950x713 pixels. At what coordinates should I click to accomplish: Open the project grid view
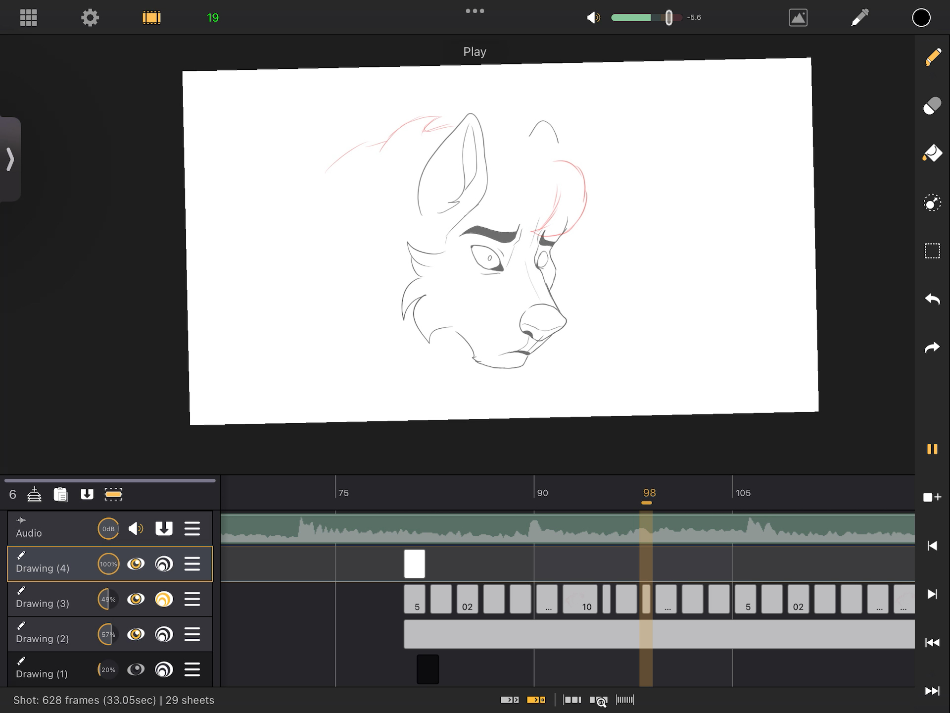[28, 18]
